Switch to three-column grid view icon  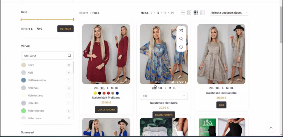coord(196,13)
